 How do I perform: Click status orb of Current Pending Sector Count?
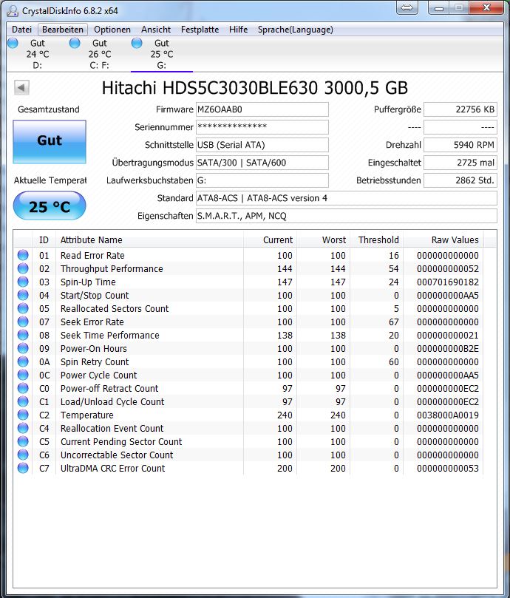(23, 441)
